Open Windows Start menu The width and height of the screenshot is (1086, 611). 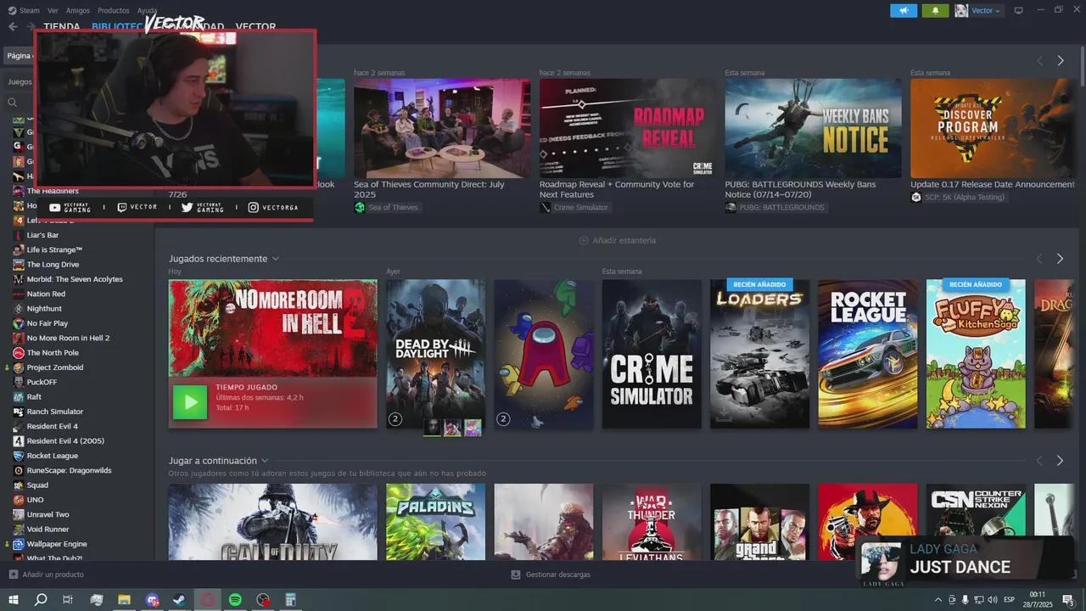coord(14,600)
